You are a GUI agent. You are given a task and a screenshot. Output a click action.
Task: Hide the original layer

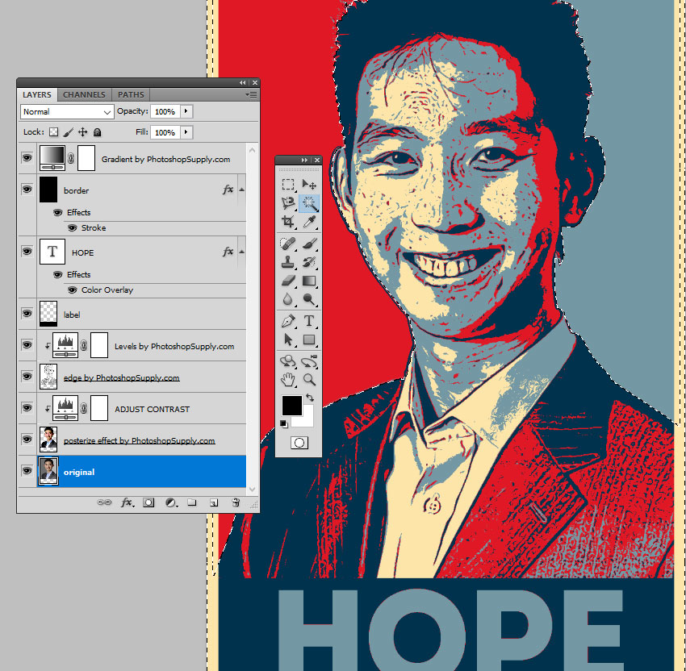pos(27,471)
